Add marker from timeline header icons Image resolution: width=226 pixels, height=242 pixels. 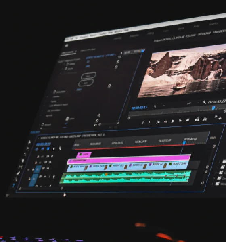pyautogui.click(x=54, y=148)
